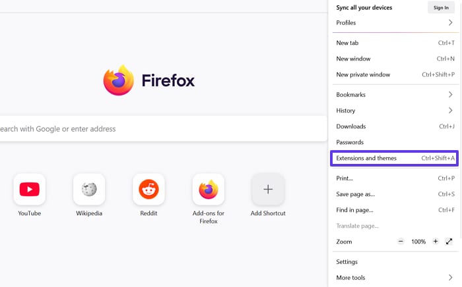Click the Add Shortcut plus tile
The image size is (462, 287).
[268, 189]
